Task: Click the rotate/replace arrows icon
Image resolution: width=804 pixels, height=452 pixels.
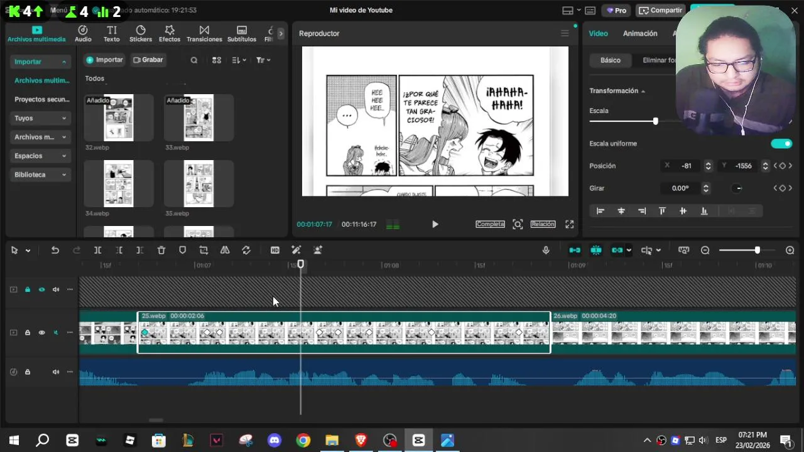Action: pos(246,250)
